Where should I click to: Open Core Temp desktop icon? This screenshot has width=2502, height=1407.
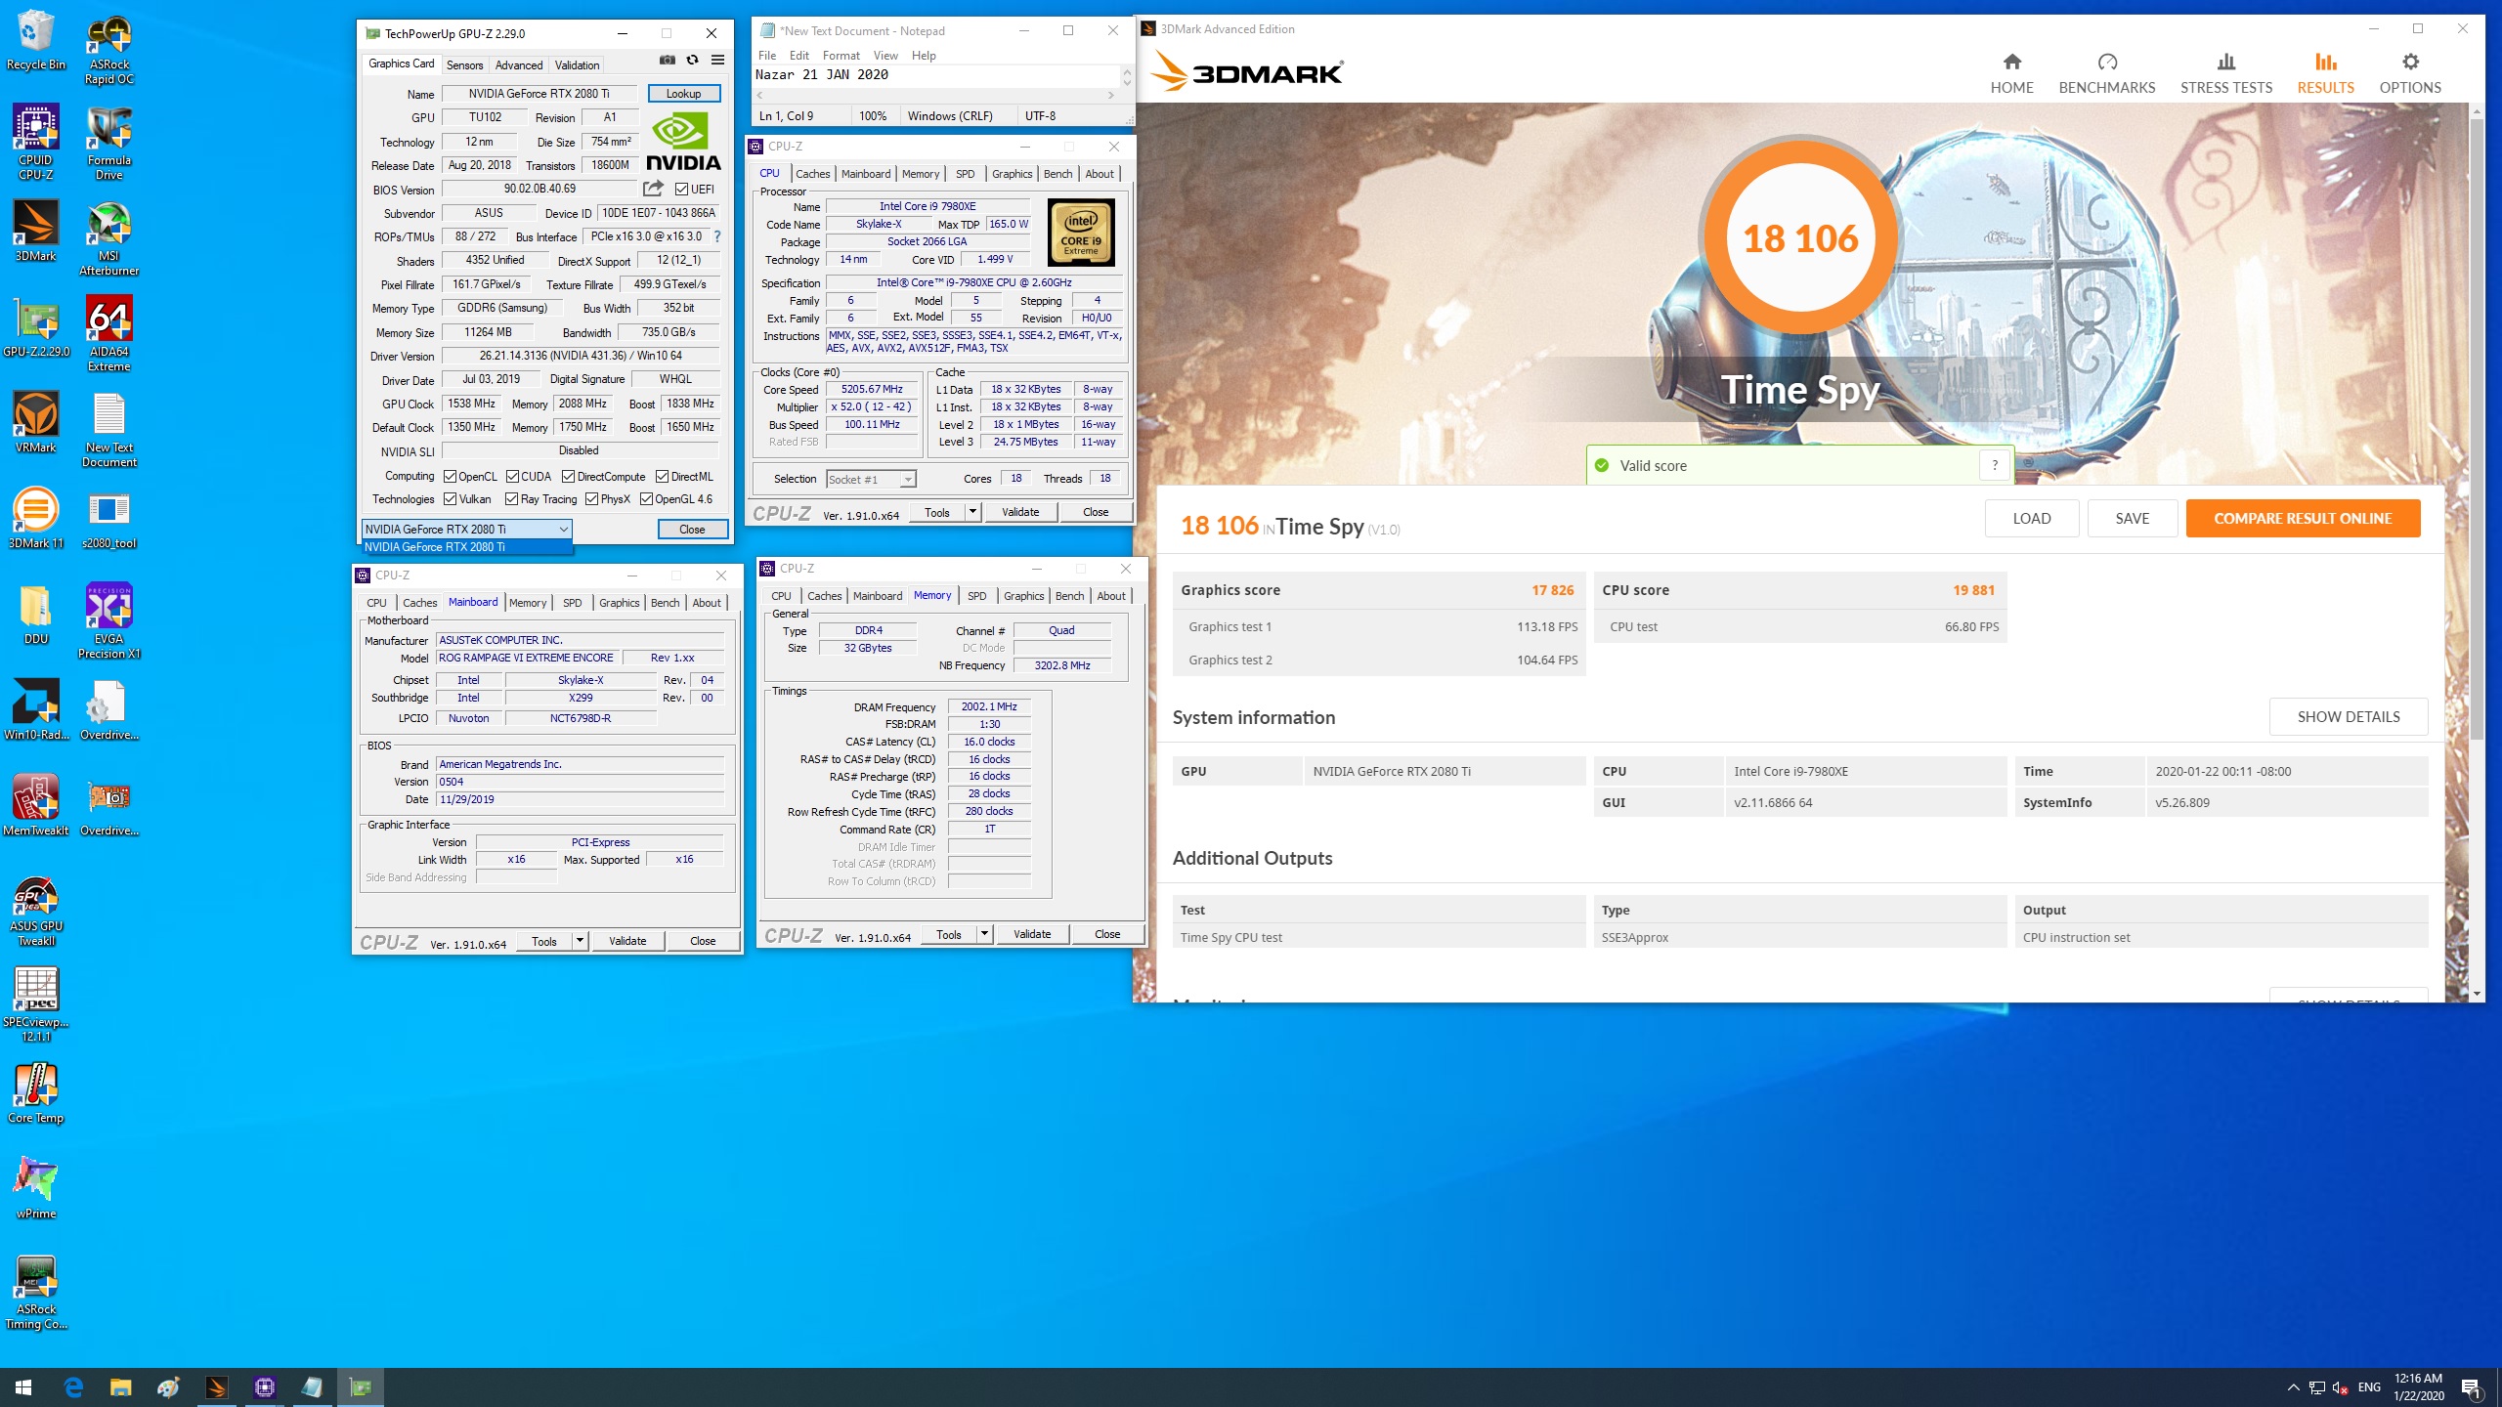coord(36,1092)
